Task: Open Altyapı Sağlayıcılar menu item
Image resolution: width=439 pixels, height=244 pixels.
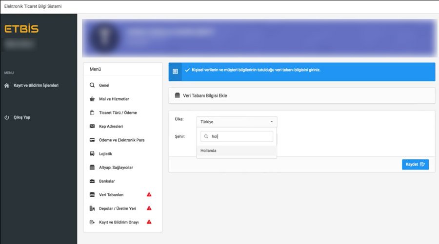Action: coord(116,168)
